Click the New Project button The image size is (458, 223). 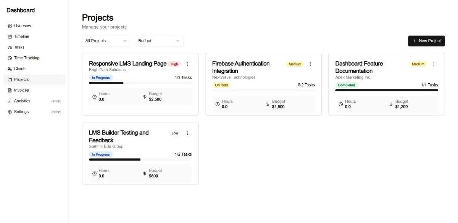(426, 41)
